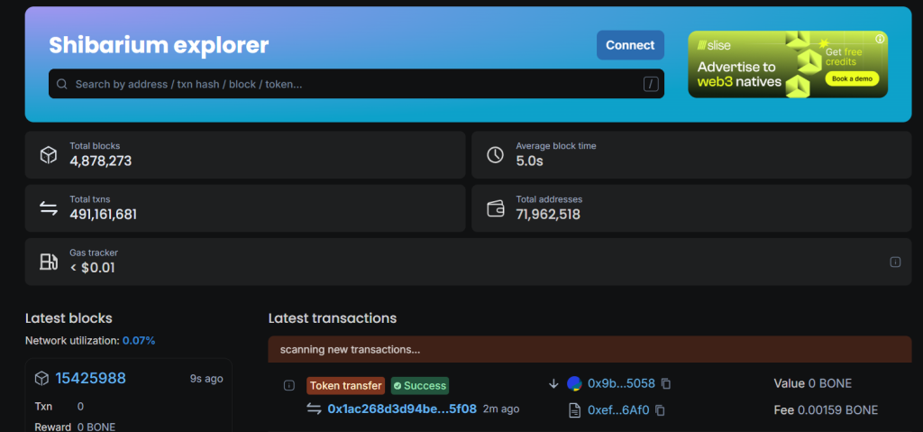Image resolution: width=923 pixels, height=432 pixels.
Task: Click the Total blocks cube icon
Action: [x=49, y=155]
